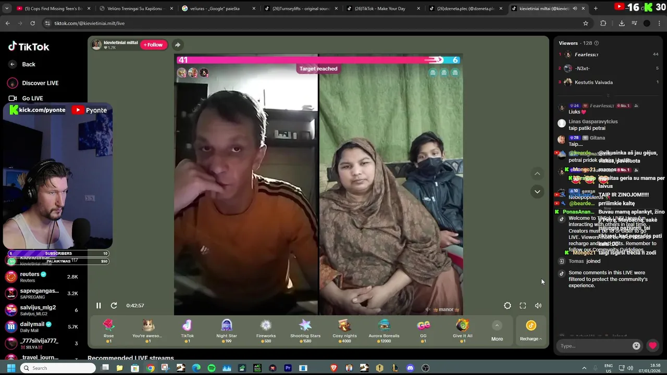Viewport: 667px width, 375px height.
Task: View site information icon in address bar
Action: point(47,23)
